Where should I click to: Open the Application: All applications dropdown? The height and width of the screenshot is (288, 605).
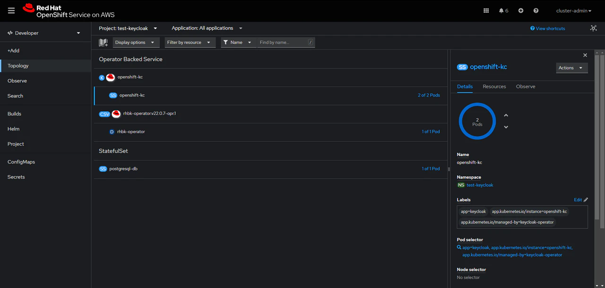pyautogui.click(x=207, y=28)
